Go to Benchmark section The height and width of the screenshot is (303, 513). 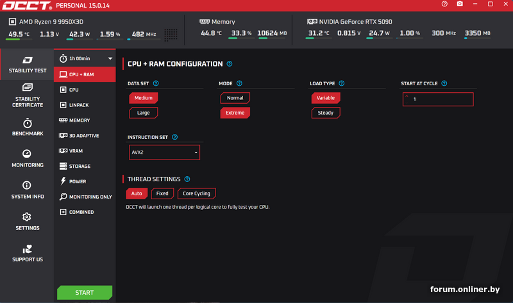tap(28, 127)
